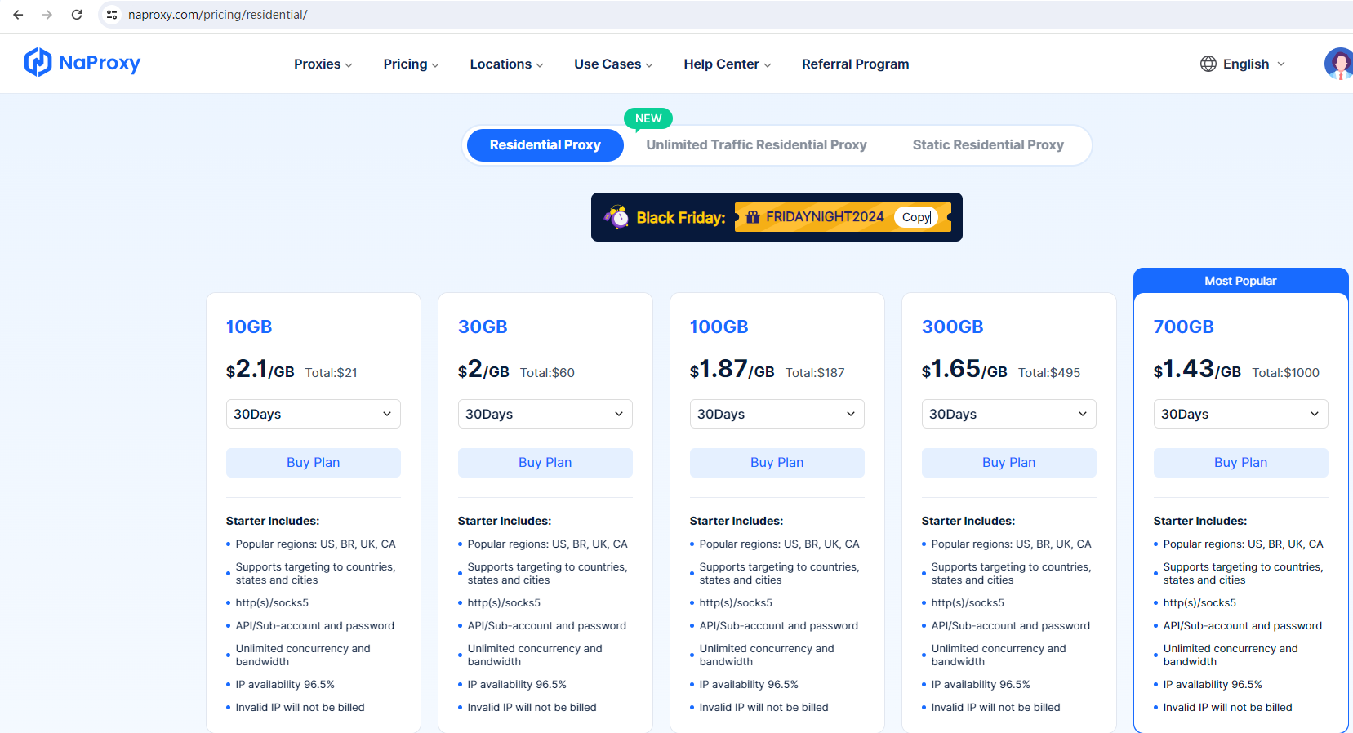Click the gift icon beside FRIDAYNIGHT2024
Image resolution: width=1353 pixels, height=733 pixels.
[x=753, y=217]
